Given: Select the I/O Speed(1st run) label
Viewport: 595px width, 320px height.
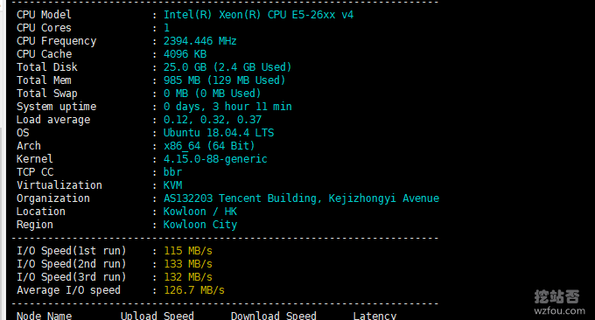Looking at the screenshot, I should pos(72,251).
